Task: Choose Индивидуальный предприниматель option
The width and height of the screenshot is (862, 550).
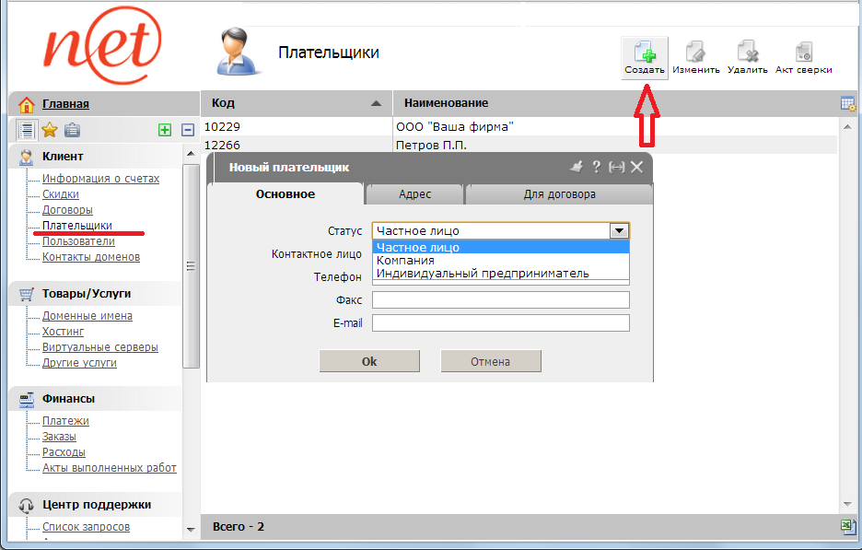Action: (483, 274)
